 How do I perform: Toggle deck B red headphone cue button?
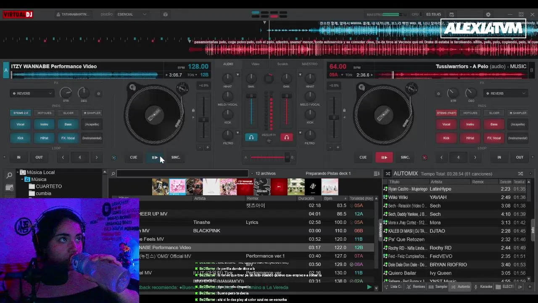(x=287, y=137)
